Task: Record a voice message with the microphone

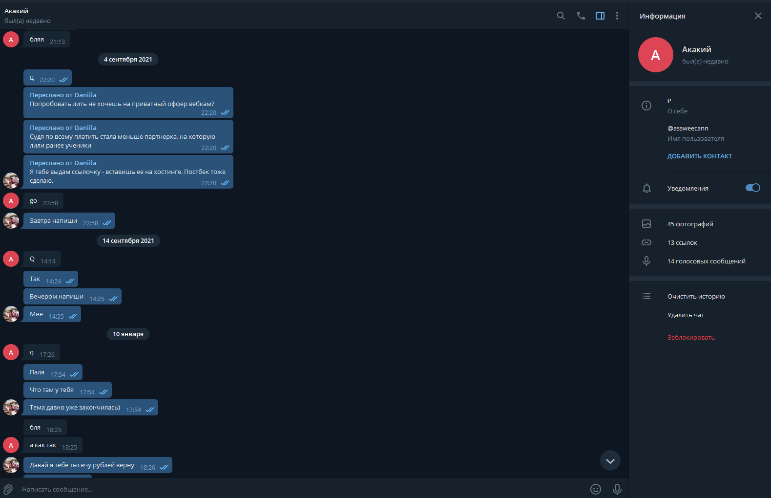Action: pyautogui.click(x=617, y=489)
